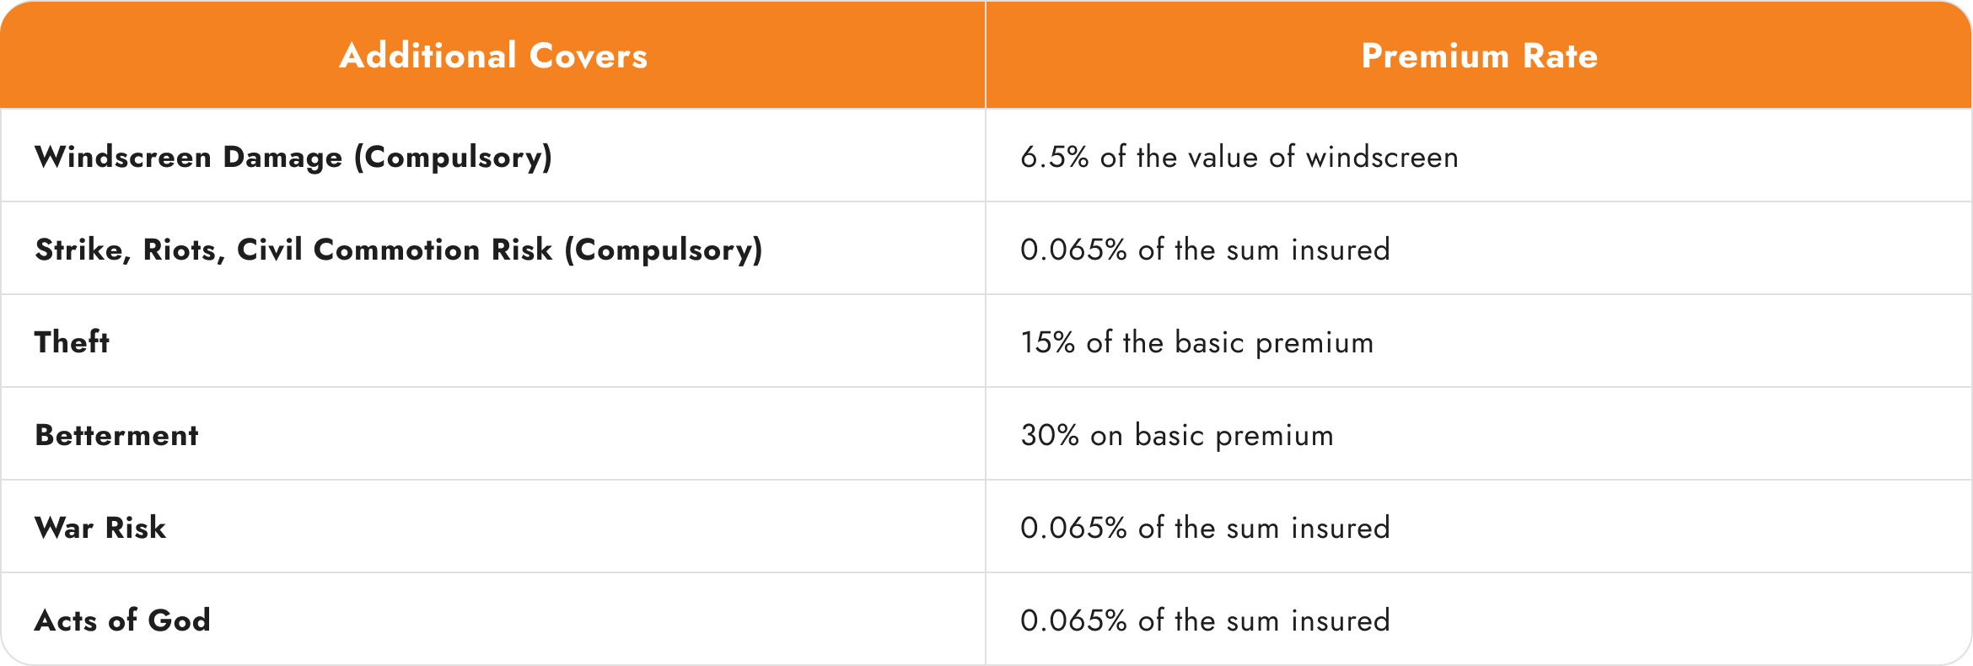Click the Theft cover label

pos(73,342)
